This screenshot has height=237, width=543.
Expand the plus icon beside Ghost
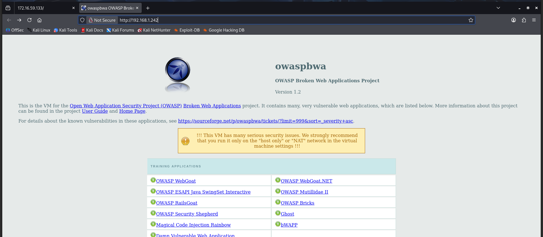(278, 213)
